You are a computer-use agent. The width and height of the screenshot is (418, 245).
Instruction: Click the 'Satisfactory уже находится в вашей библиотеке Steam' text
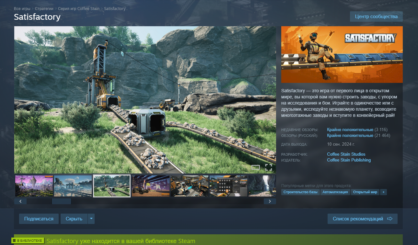pyautogui.click(x=121, y=241)
